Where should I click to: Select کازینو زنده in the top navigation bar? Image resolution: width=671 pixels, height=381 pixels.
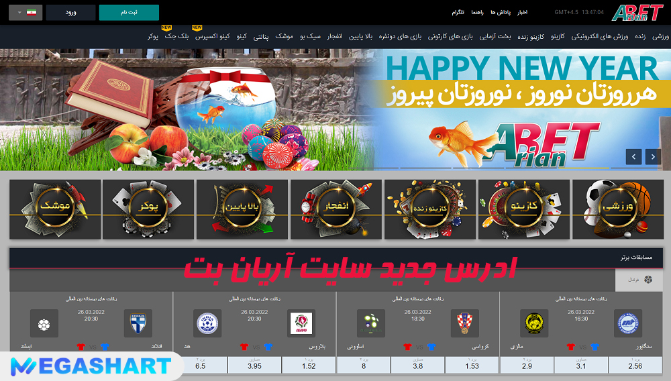(x=531, y=37)
